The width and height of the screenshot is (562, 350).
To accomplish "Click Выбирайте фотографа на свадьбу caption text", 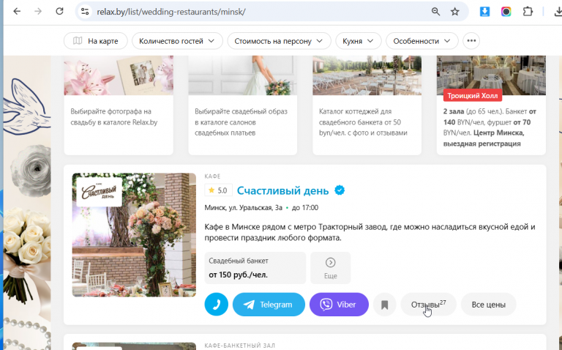I will 114,117.
